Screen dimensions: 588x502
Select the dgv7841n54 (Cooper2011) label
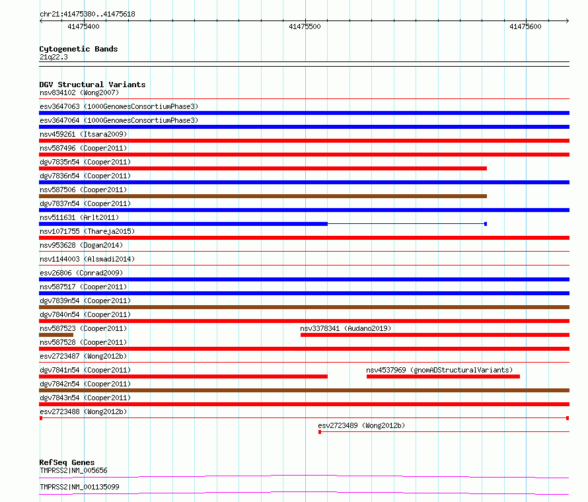pyautogui.click(x=85, y=370)
